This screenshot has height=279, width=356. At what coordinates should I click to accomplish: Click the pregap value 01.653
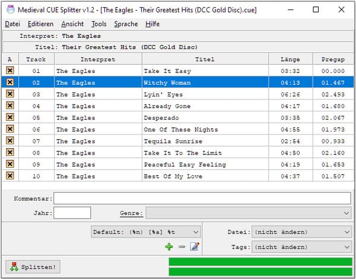coord(333,165)
